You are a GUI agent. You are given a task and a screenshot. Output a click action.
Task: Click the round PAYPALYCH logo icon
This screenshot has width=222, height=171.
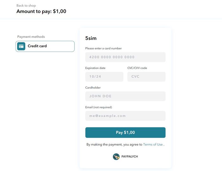[x=116, y=156]
